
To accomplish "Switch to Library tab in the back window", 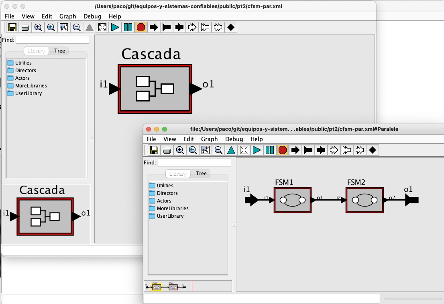I will (36, 51).
